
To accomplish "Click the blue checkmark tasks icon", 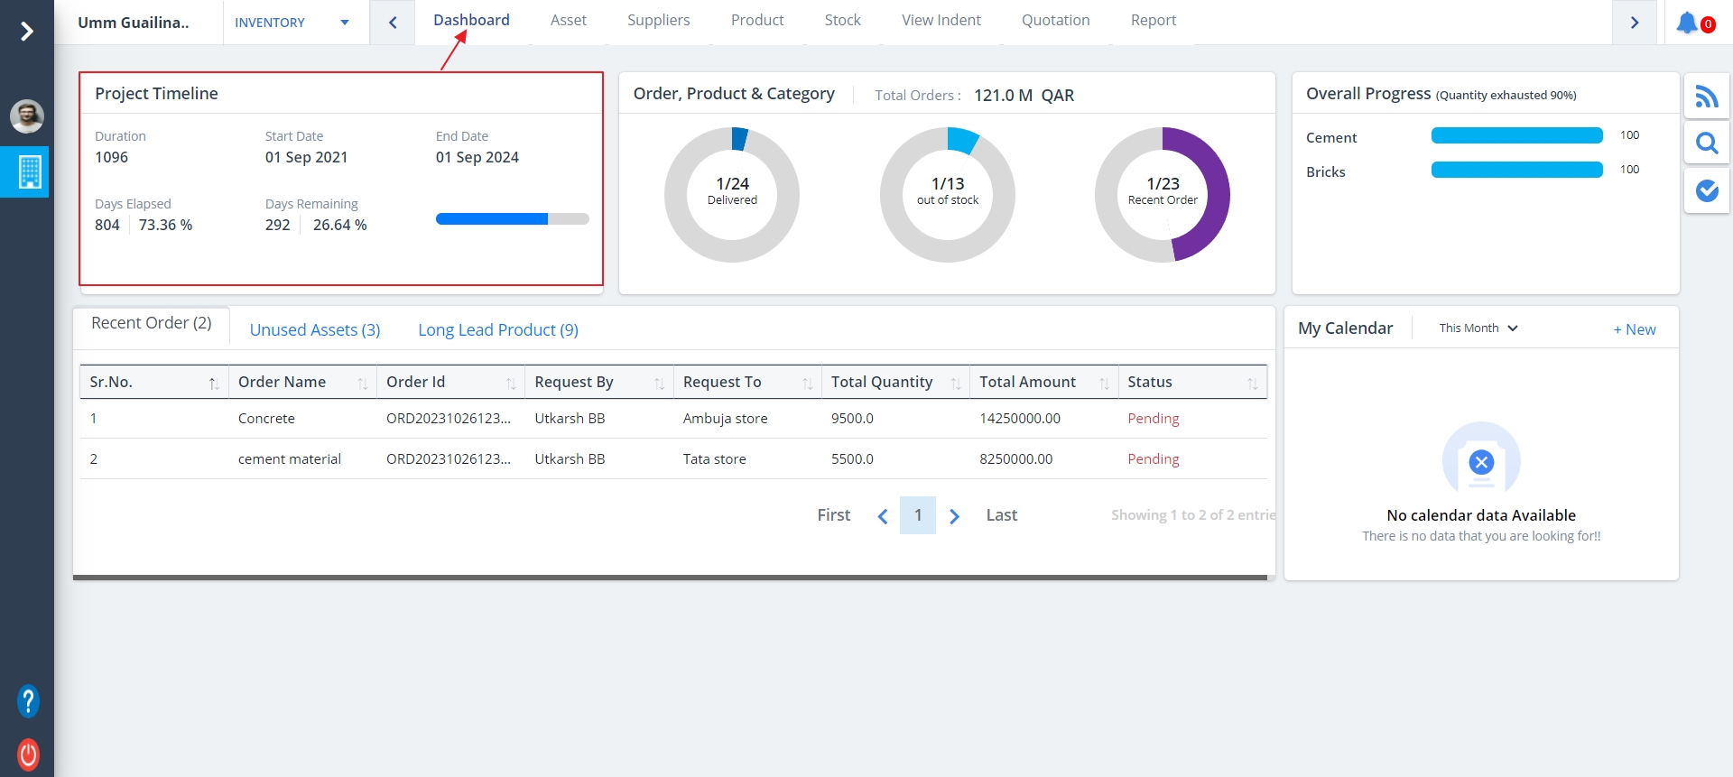I will [1706, 190].
